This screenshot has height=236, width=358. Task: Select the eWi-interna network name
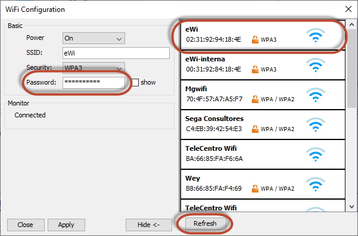pos(205,59)
